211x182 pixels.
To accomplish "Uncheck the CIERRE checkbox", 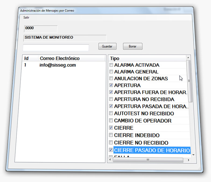I will coord(111,128).
